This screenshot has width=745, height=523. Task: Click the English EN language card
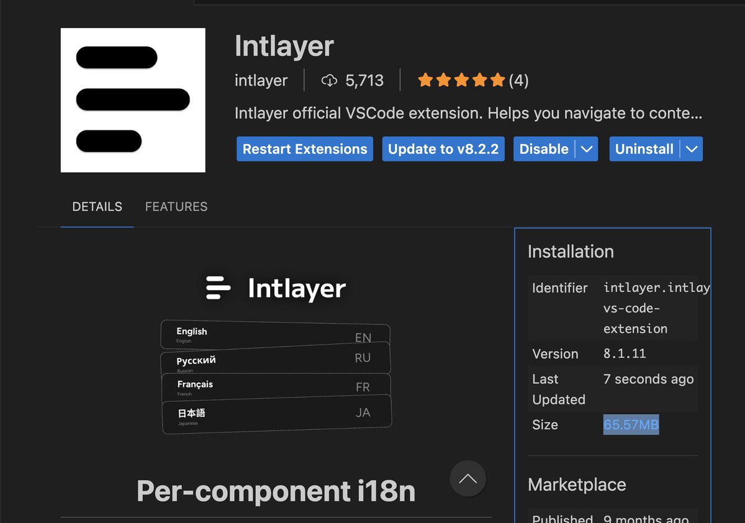tap(276, 335)
